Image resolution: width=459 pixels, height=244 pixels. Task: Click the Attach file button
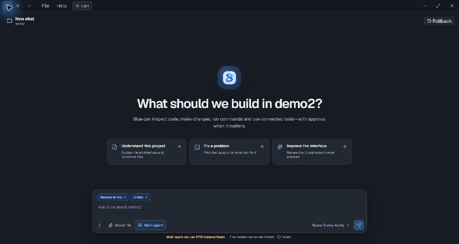tap(120, 225)
